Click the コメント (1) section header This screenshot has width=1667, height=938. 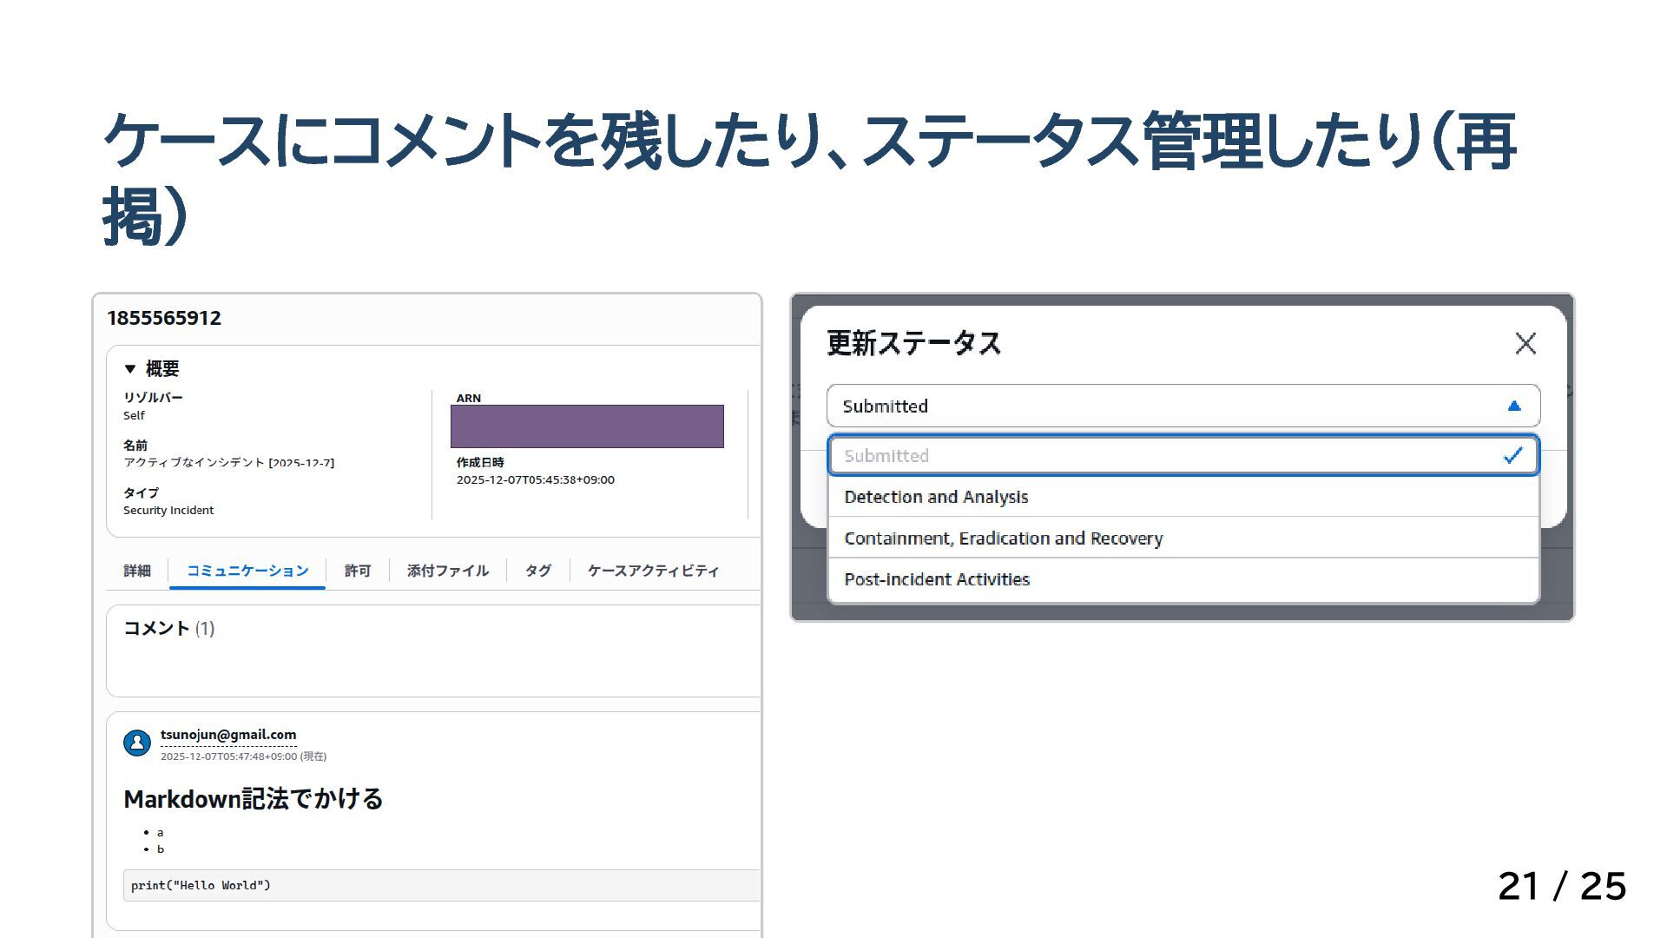[x=168, y=628]
